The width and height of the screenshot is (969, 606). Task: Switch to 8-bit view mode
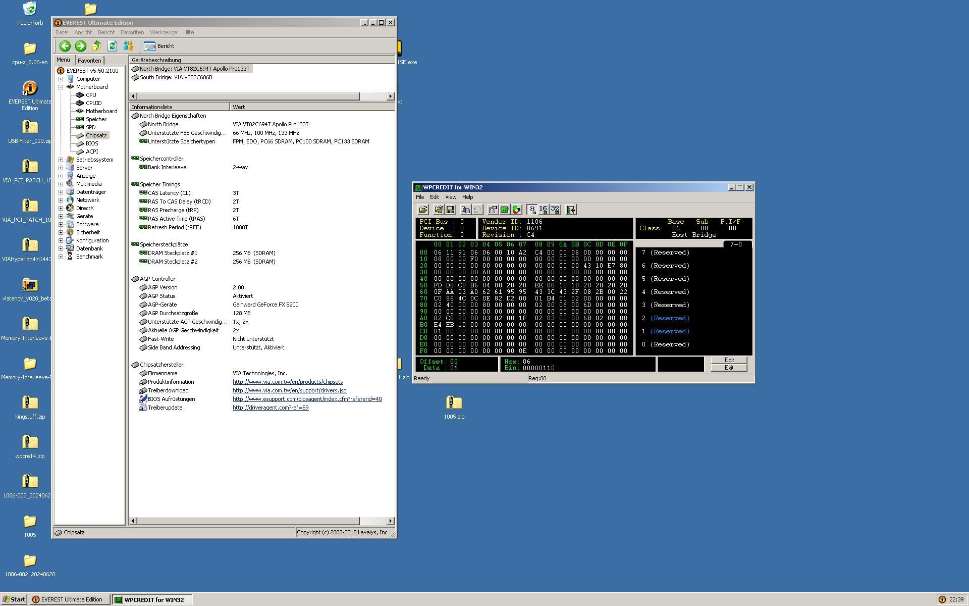532,210
